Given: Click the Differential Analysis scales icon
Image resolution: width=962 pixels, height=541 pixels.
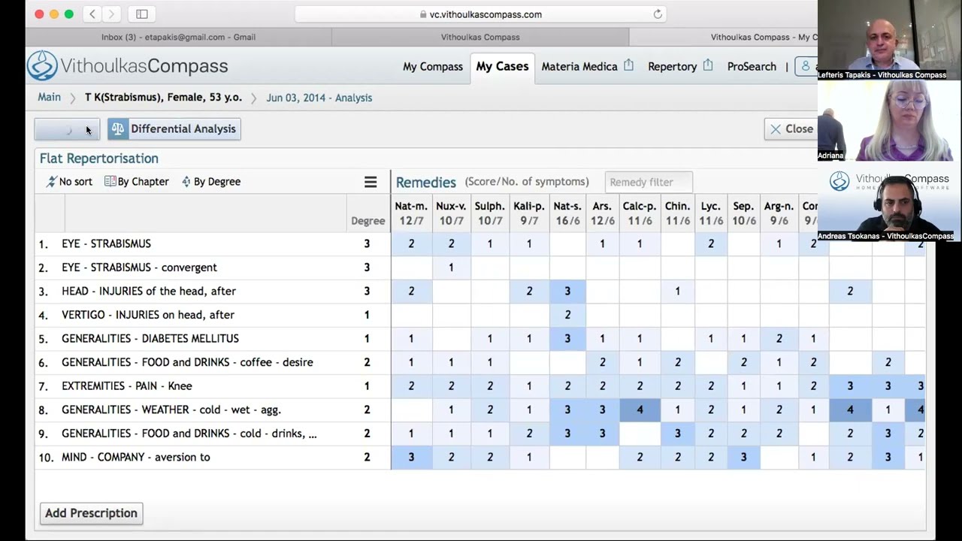Looking at the screenshot, I should tap(117, 129).
